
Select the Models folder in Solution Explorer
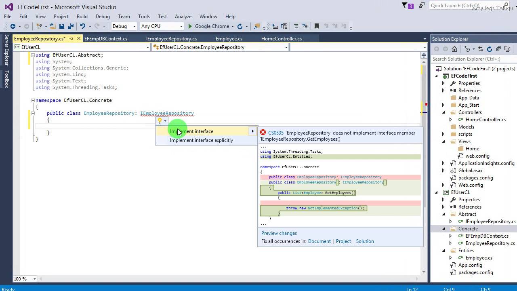[x=466, y=127]
